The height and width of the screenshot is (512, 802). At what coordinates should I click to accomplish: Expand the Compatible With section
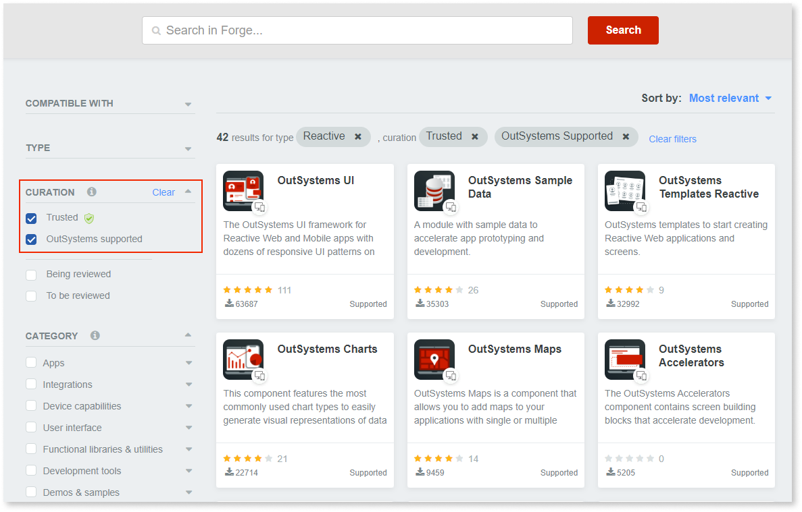click(189, 103)
